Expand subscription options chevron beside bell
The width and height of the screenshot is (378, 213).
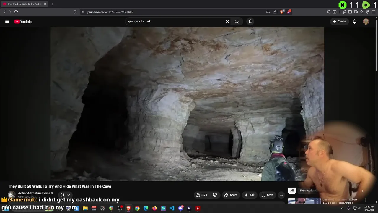(x=68, y=195)
